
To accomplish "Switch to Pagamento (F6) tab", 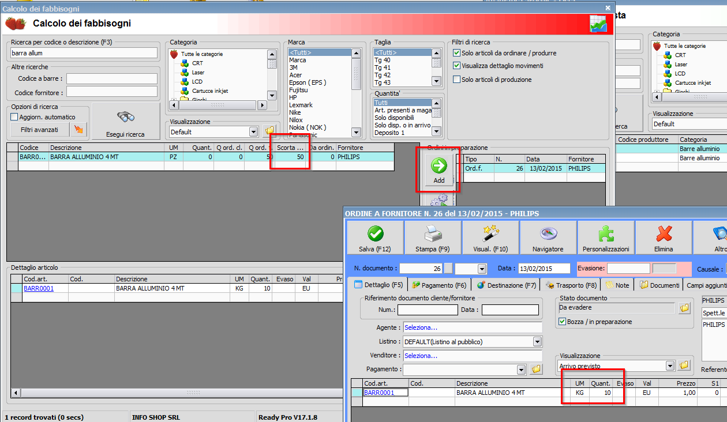I will pos(439,285).
